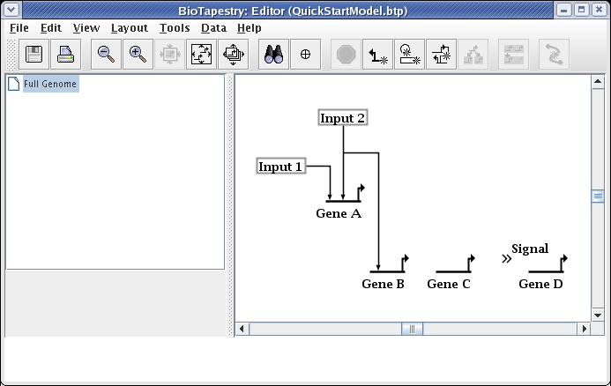Click the horizontal scrollbar right arrow
This screenshot has height=386, width=611.
(x=583, y=329)
